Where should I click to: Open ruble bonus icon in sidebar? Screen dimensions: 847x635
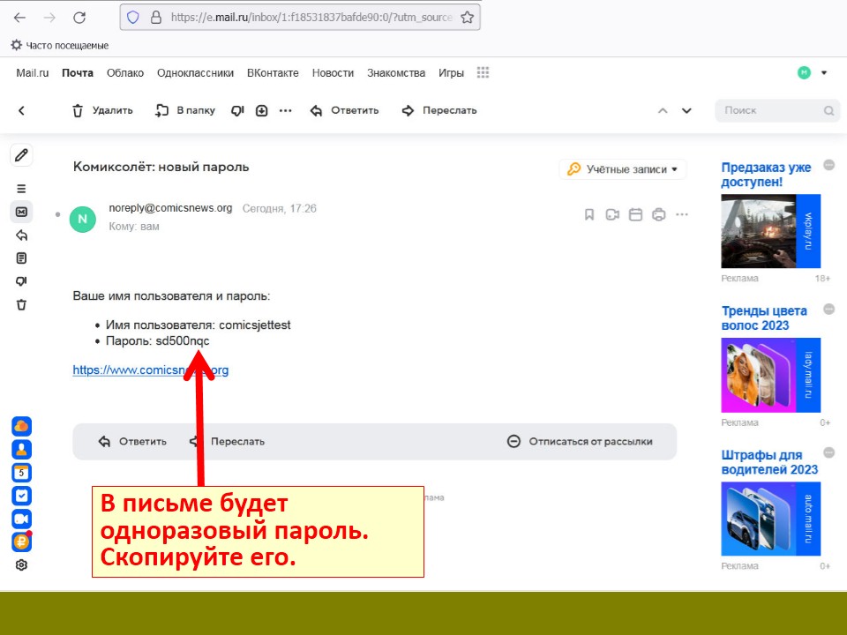(x=21, y=542)
